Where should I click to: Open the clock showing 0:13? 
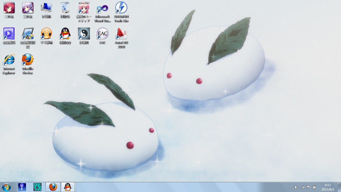click(x=328, y=187)
